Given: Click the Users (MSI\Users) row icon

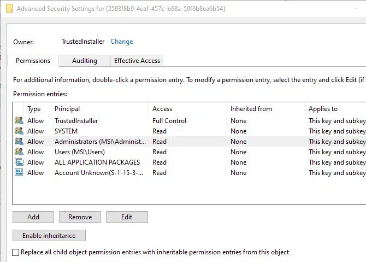Looking at the screenshot, I should (x=19, y=152).
